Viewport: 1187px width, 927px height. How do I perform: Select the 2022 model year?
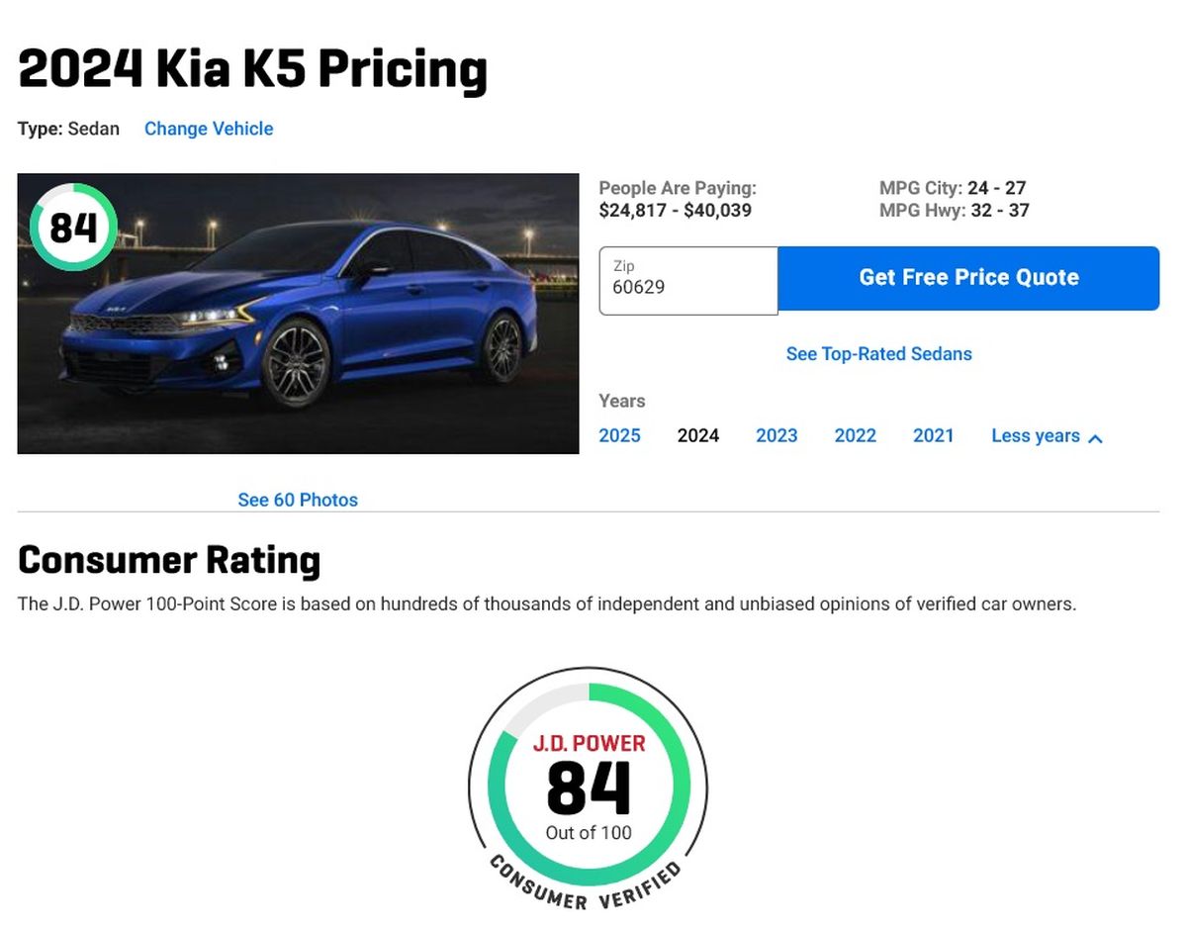pyautogui.click(x=855, y=435)
